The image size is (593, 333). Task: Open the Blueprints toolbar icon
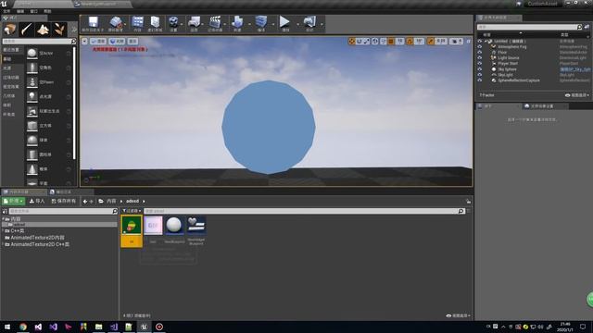coord(194,23)
